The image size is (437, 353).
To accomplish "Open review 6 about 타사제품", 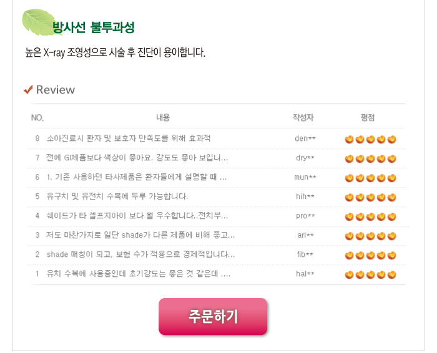I will [x=137, y=177].
